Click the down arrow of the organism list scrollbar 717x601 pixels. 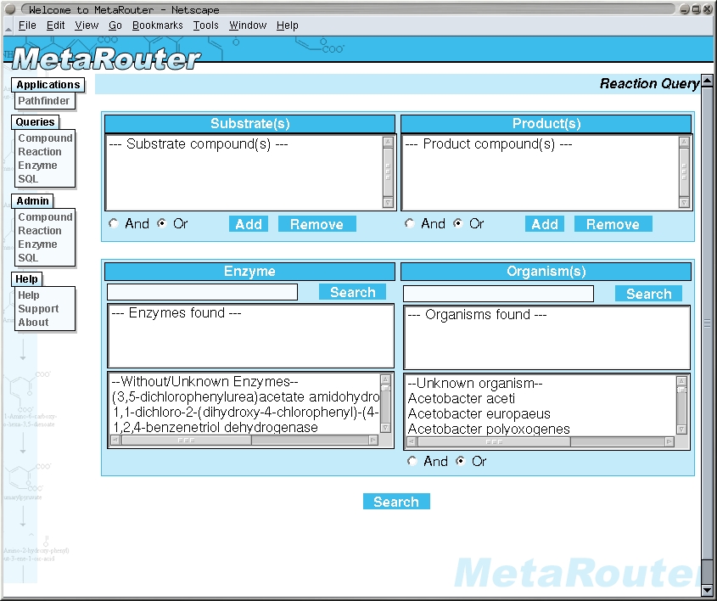click(681, 430)
